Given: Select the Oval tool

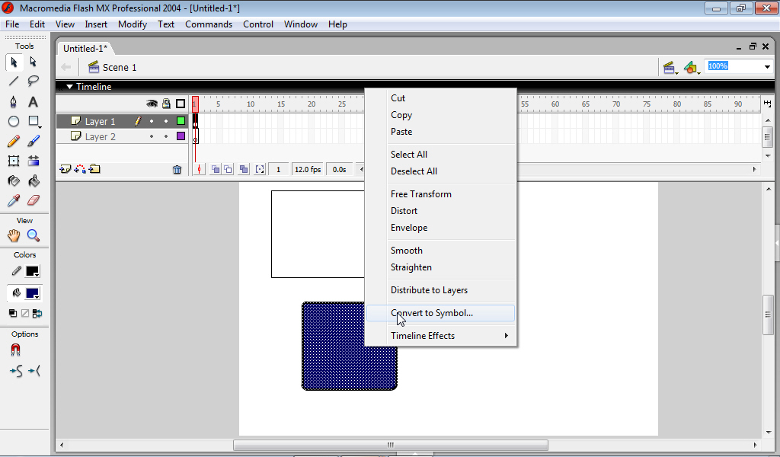Looking at the screenshot, I should tap(14, 121).
